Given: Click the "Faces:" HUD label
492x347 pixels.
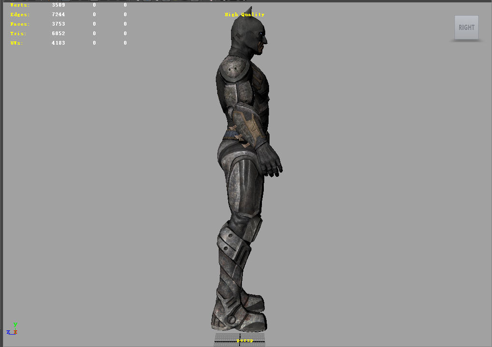Looking at the screenshot, I should click(20, 24).
